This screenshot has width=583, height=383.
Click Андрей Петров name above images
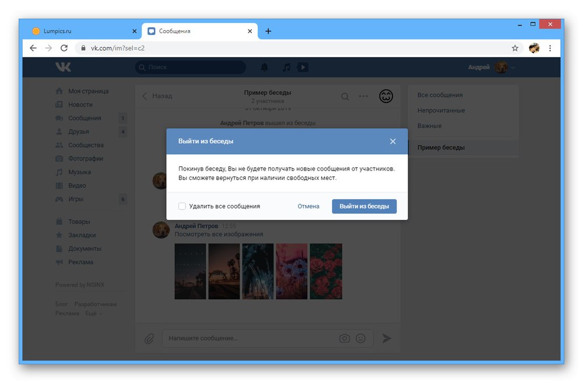(196, 226)
